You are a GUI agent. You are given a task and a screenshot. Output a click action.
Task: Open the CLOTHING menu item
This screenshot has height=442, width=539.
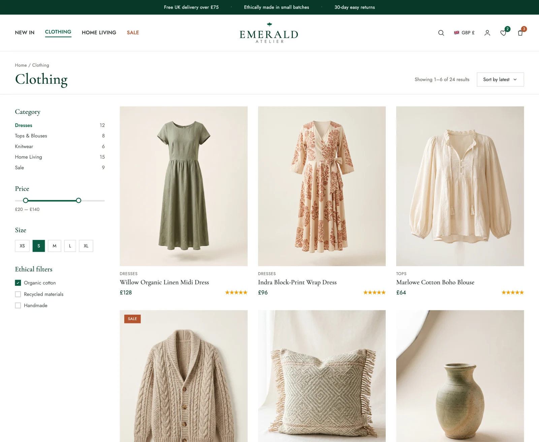(x=58, y=32)
